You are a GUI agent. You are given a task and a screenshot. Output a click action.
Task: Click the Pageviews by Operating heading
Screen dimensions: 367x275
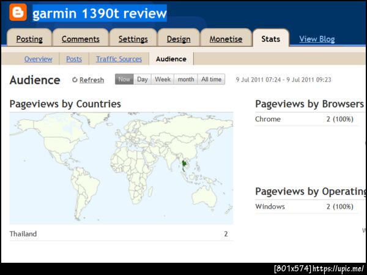(311, 192)
